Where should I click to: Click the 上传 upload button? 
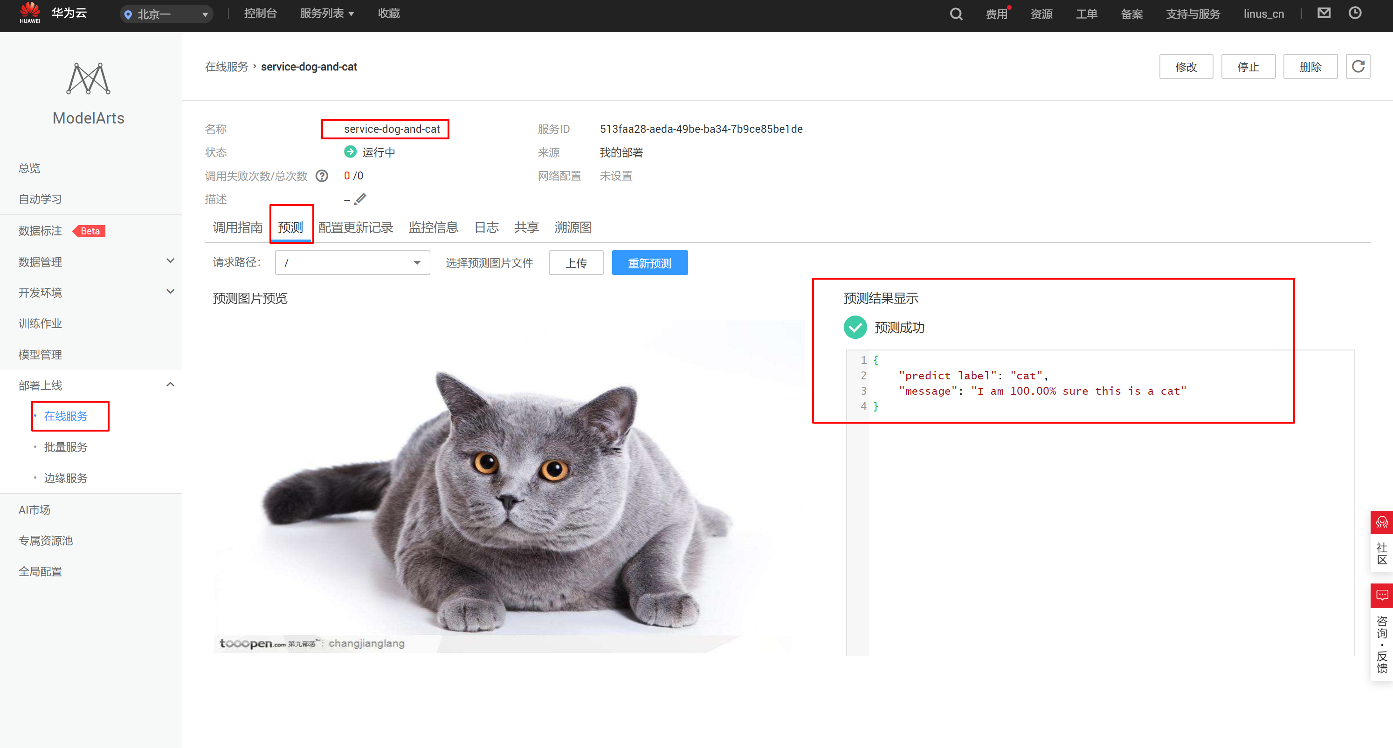(576, 263)
